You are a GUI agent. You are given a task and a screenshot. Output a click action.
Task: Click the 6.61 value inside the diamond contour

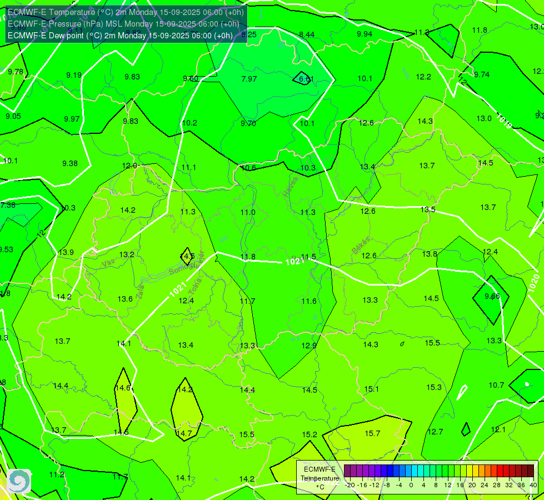tap(306, 79)
